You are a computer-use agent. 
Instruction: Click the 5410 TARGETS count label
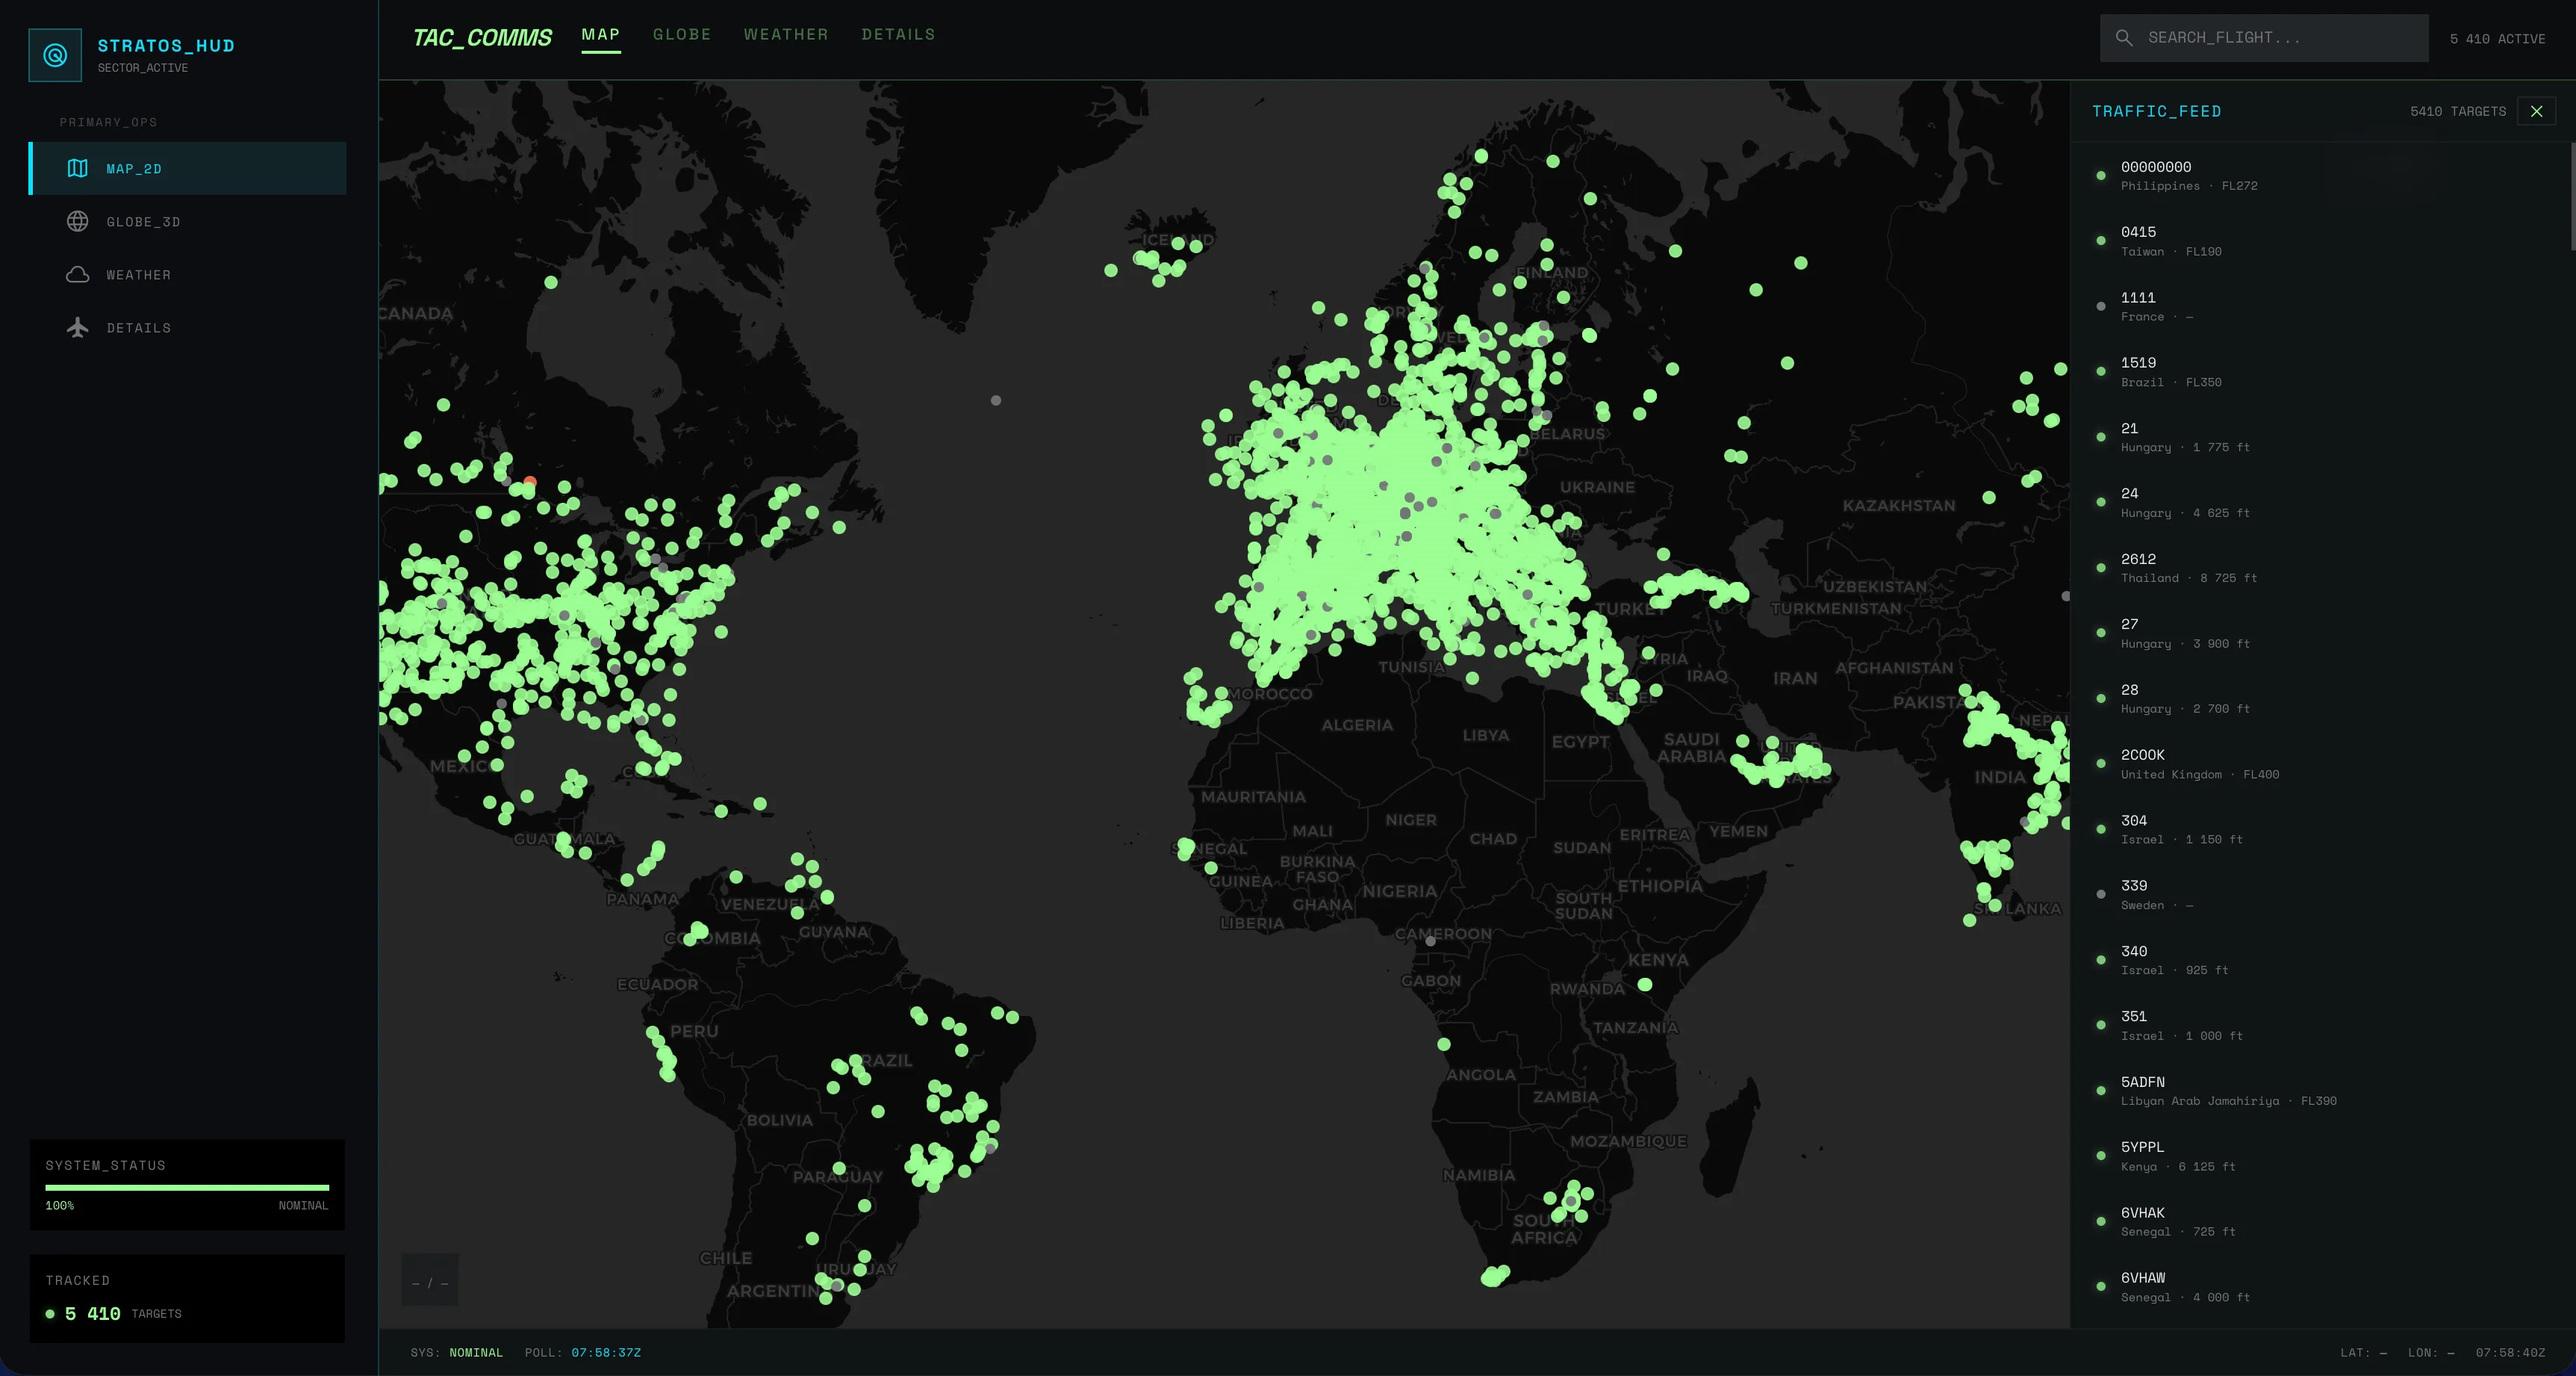[2458, 111]
